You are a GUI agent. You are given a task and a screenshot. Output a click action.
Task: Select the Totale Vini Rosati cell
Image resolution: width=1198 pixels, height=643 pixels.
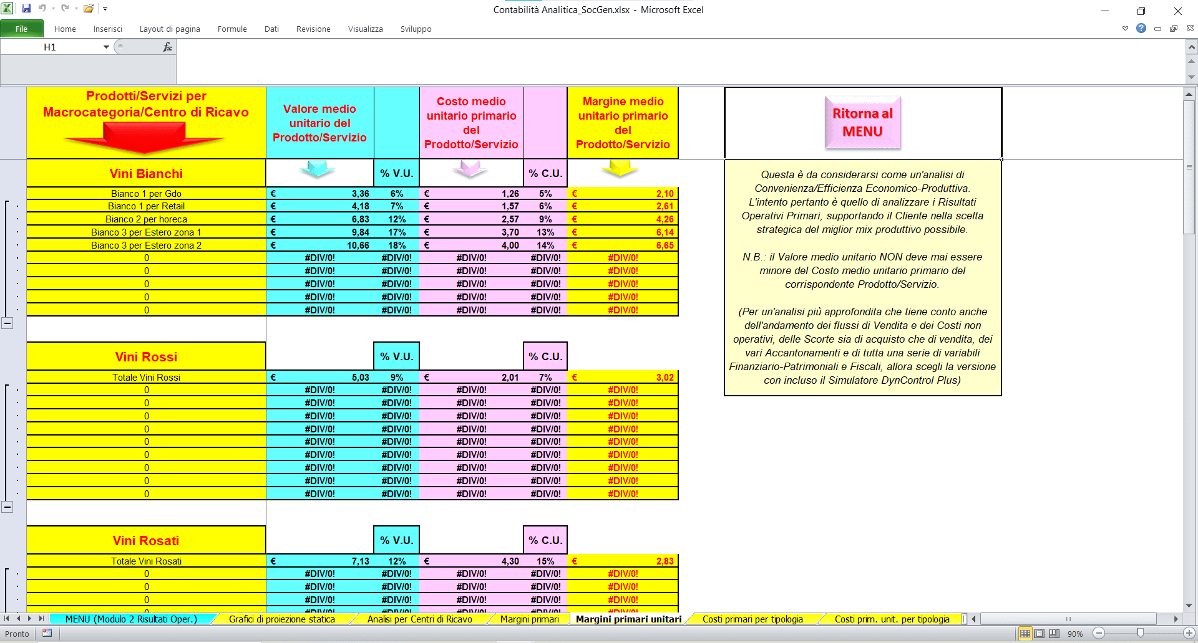click(146, 561)
